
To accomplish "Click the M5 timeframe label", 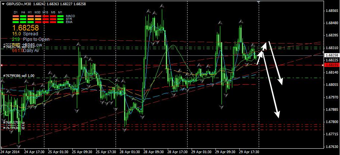I will 53,13.
